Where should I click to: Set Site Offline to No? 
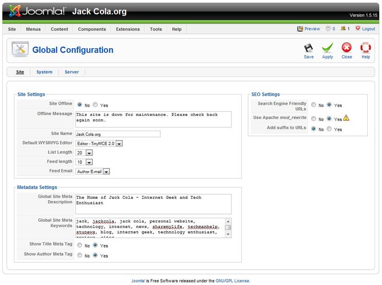tap(80, 105)
